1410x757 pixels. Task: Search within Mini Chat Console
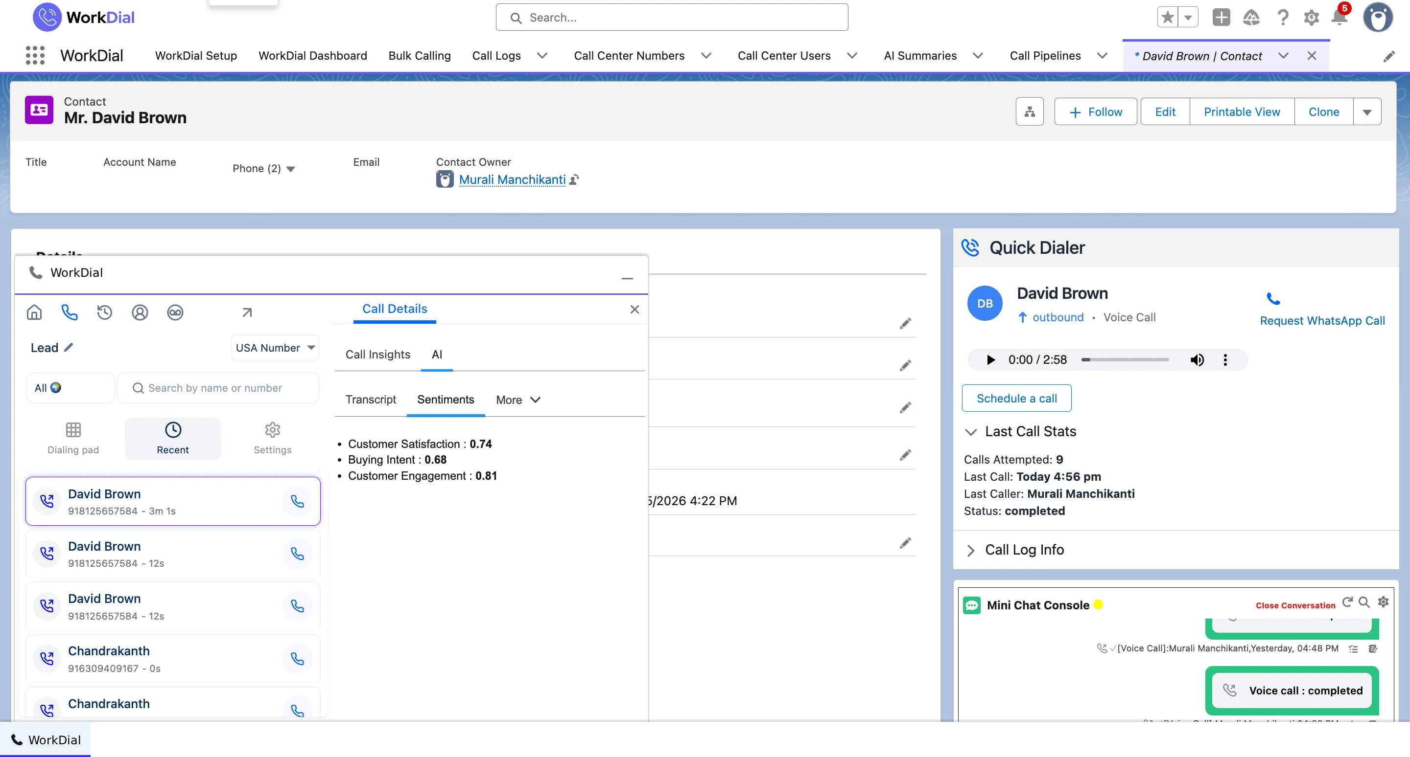click(1364, 602)
